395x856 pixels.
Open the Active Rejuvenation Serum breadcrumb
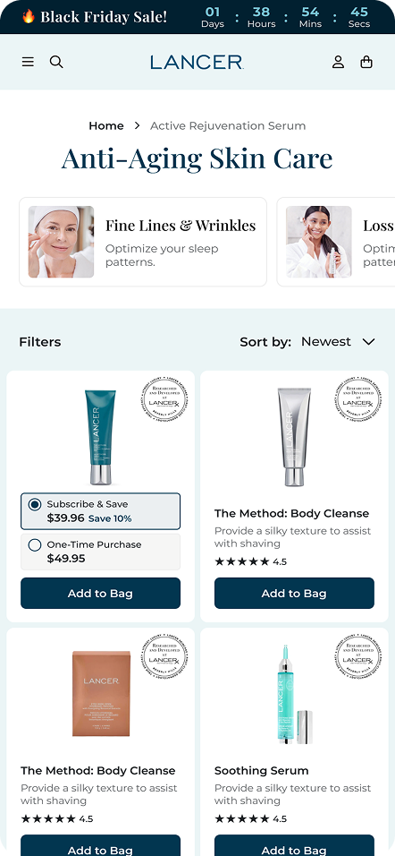pos(228,125)
